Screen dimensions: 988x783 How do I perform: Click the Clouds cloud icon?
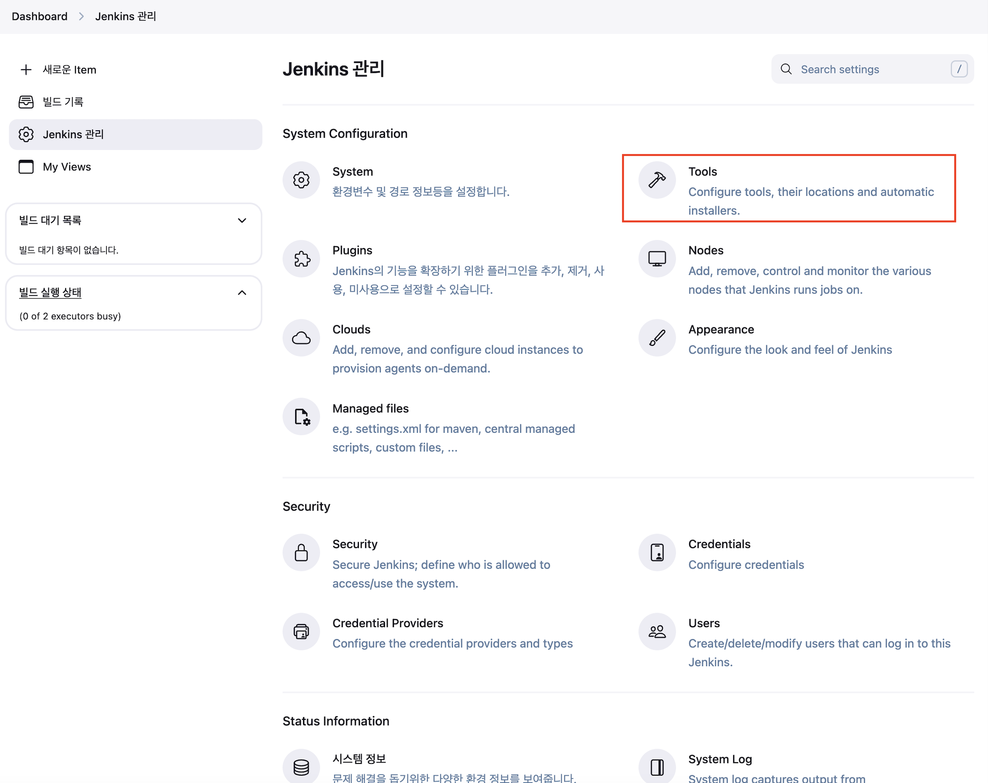pyautogui.click(x=301, y=338)
